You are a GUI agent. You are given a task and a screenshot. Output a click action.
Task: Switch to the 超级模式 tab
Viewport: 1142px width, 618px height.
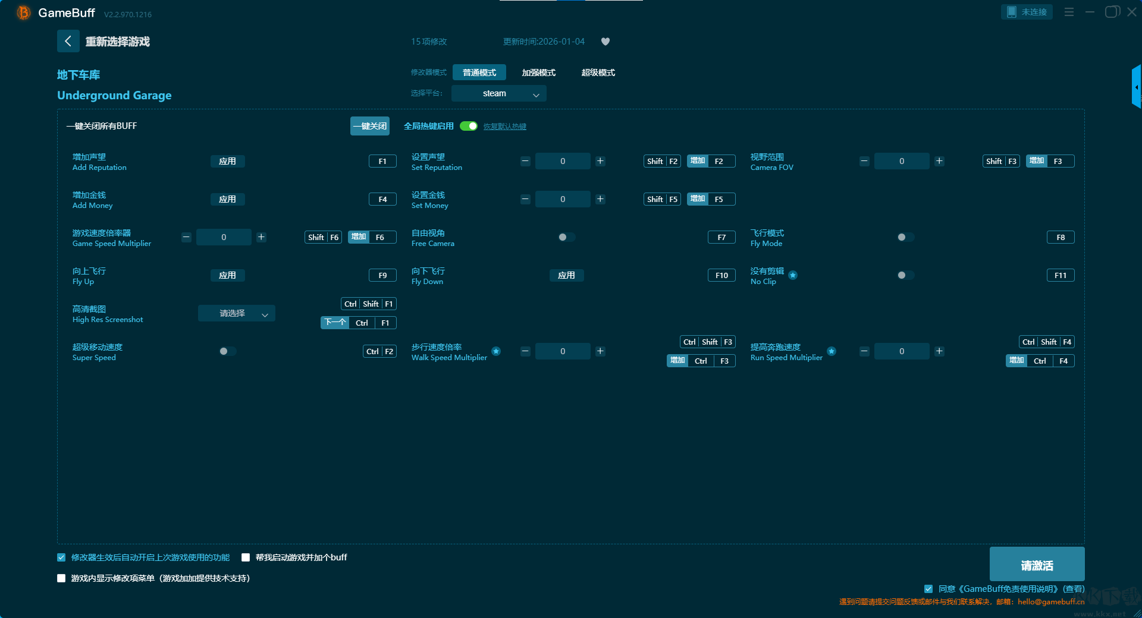(x=598, y=72)
